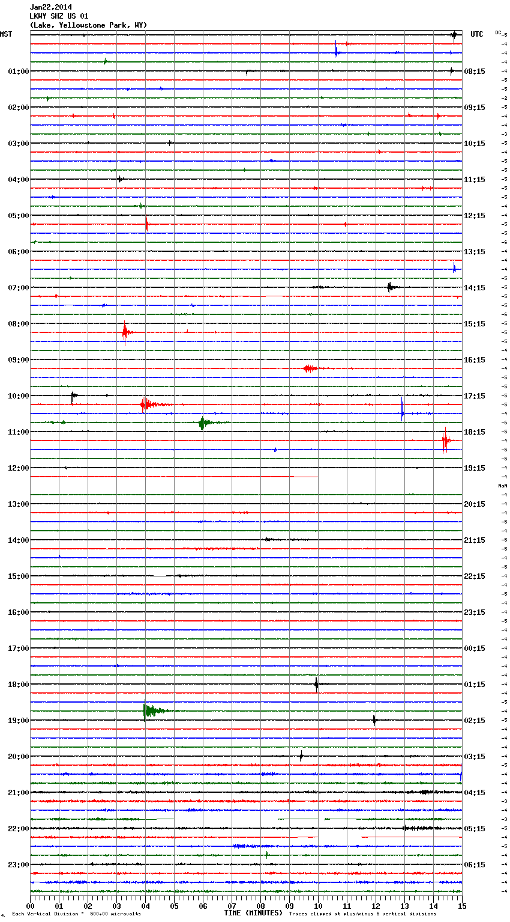Click the "MST" timezone label
Viewport: 510px width, 922px height.
[6, 34]
